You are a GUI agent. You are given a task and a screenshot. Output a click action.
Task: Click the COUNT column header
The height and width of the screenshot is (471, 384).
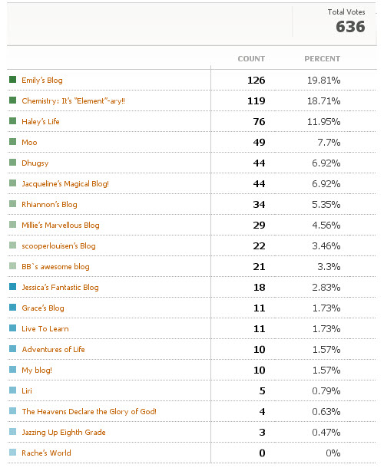point(251,59)
